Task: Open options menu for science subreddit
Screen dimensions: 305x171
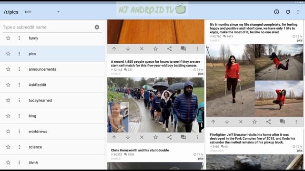Action: click(19, 147)
